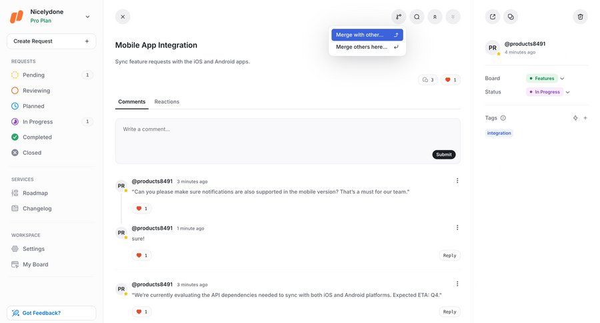Click the search magnifier icon
600x323 pixels.
pos(417,17)
